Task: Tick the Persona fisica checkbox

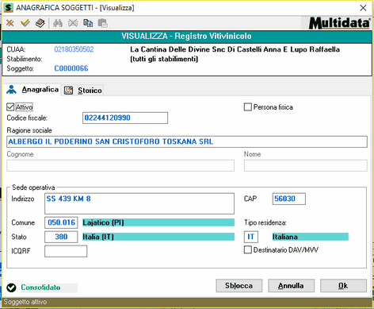Action: tap(248, 107)
